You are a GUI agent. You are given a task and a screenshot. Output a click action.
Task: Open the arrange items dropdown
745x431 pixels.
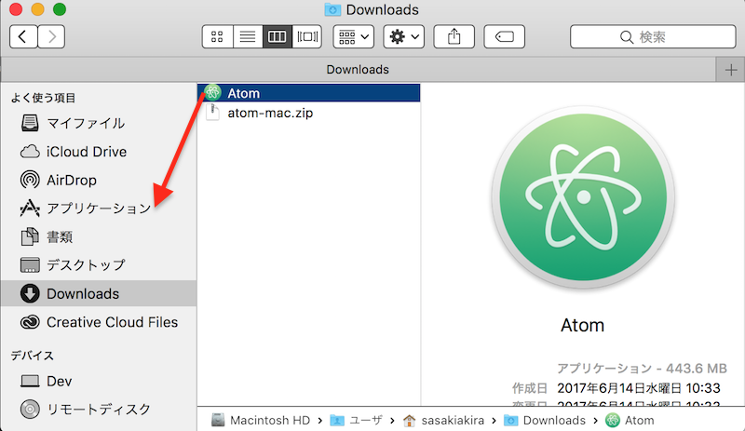pos(353,36)
